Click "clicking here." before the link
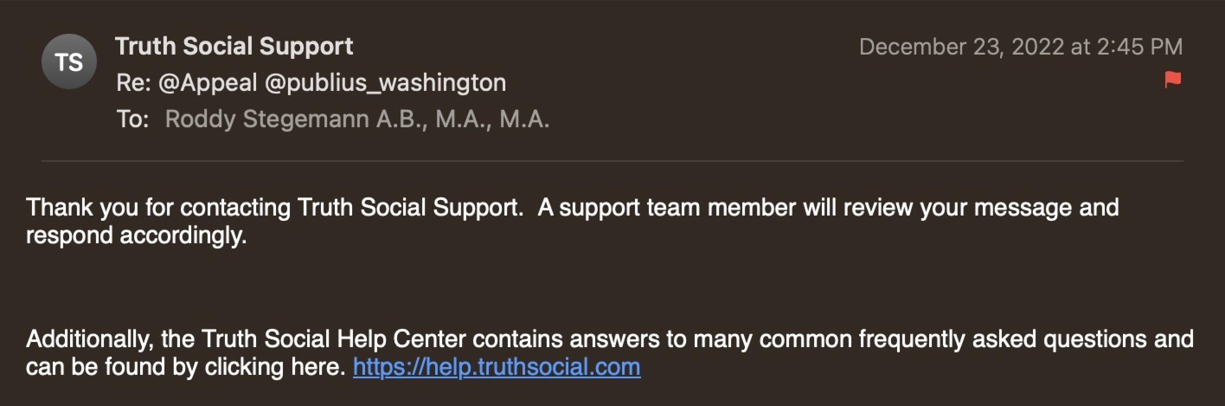 (x=275, y=367)
